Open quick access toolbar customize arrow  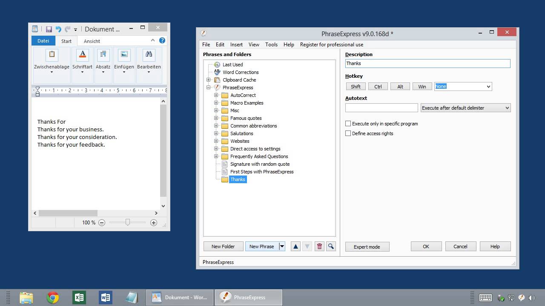coord(75,30)
